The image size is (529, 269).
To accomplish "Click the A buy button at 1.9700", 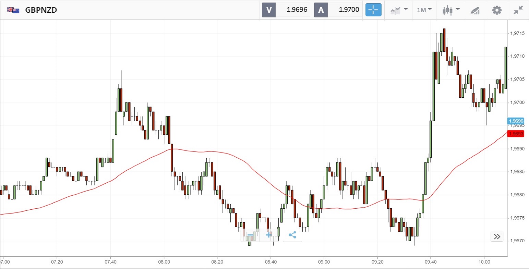I will [338, 10].
